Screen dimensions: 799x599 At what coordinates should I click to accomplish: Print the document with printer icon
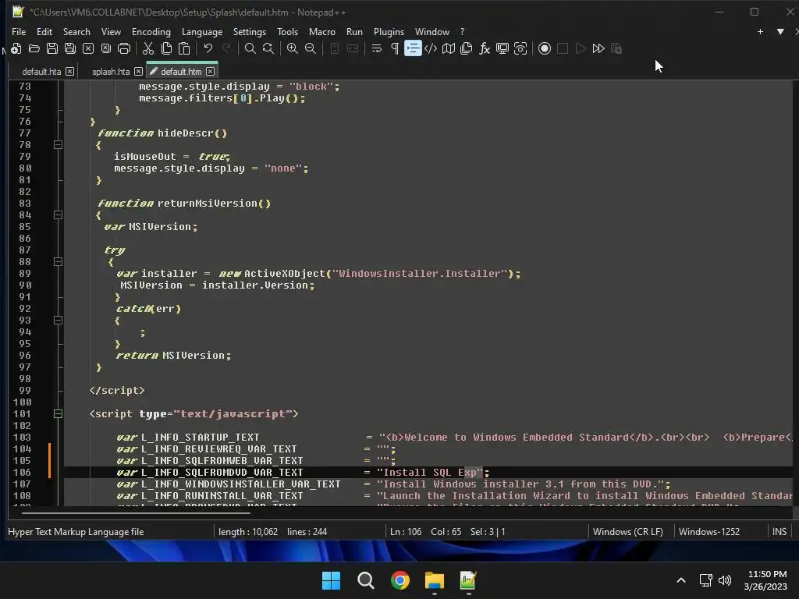point(124,48)
